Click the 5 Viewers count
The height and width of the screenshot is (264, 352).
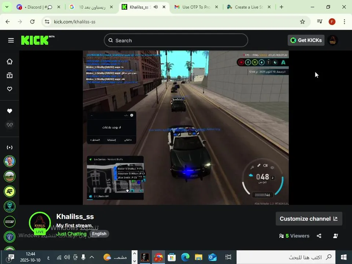point(294,236)
